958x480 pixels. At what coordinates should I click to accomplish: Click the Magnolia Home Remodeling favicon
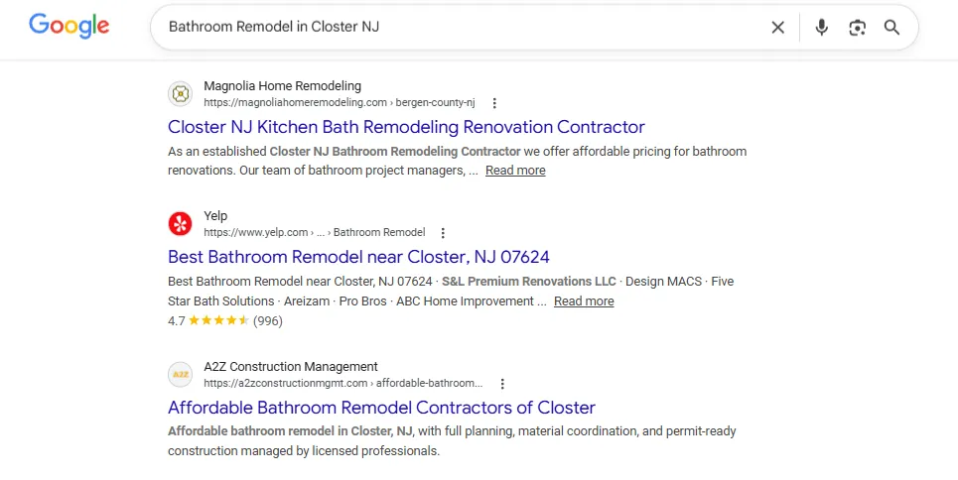(x=180, y=94)
